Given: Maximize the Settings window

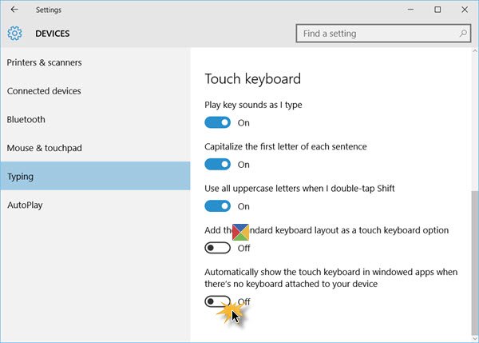Looking at the screenshot, I should [x=437, y=10].
